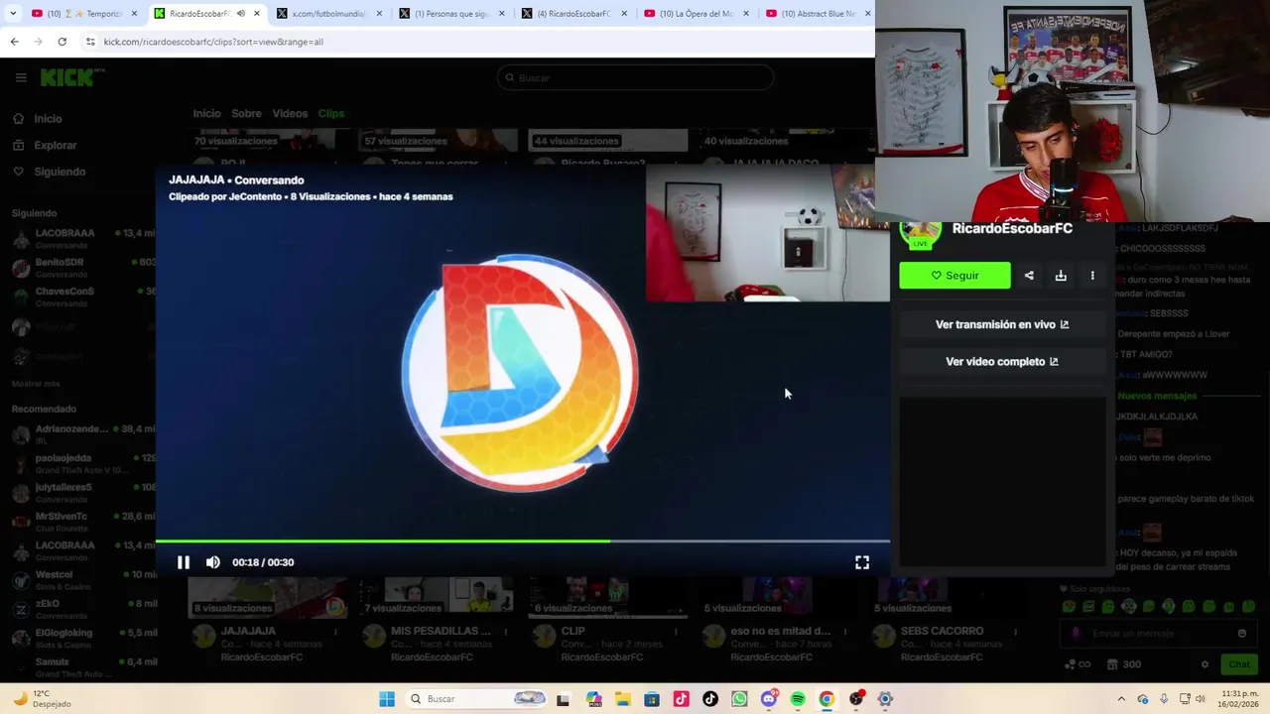Send message with the Chat button

click(1239, 664)
